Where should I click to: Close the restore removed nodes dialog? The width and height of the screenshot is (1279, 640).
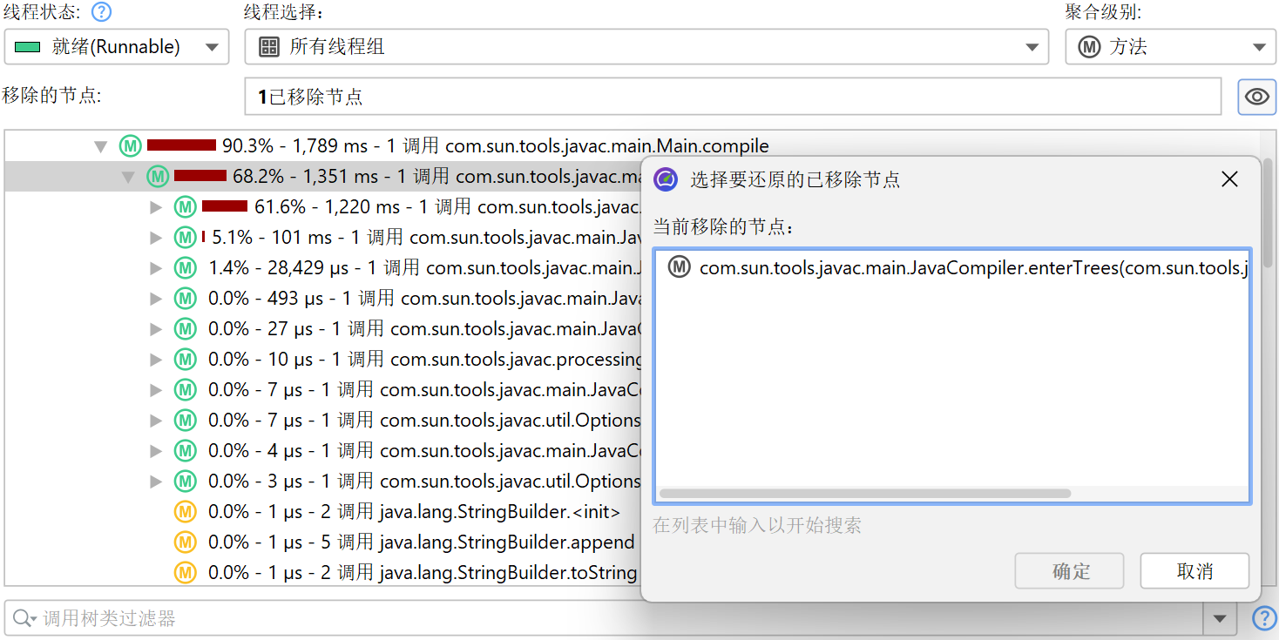tap(1229, 179)
